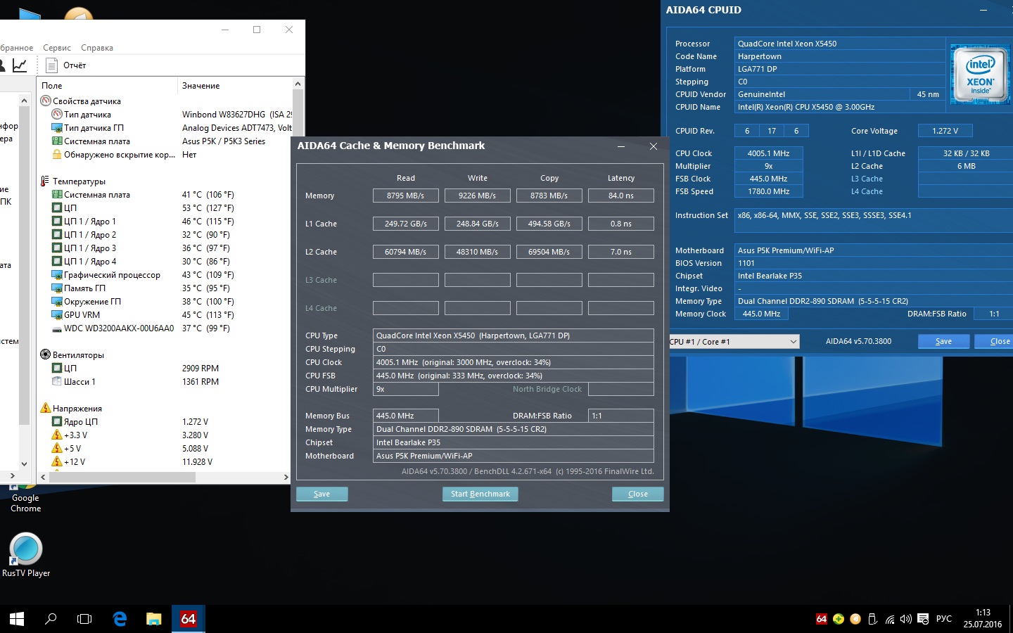The image size is (1013, 633).
Task: Select the ЦП 1 / Ядро 1 temperature row
Action: point(164,221)
